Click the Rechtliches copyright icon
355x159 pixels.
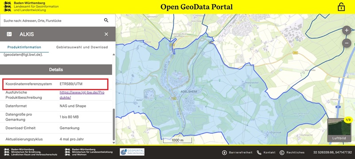tap(282, 152)
